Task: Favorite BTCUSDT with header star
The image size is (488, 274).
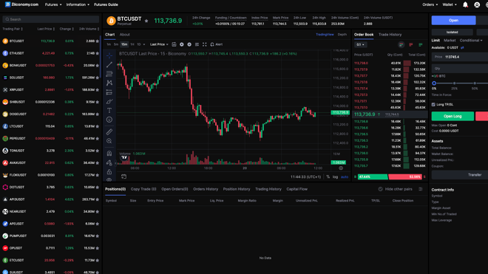Action: (x=146, y=21)
